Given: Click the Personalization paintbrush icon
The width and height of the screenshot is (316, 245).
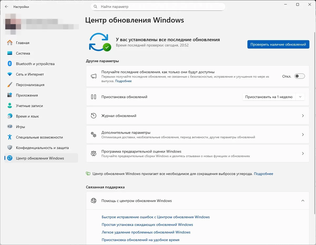Looking at the screenshot, I should pos(10,85).
